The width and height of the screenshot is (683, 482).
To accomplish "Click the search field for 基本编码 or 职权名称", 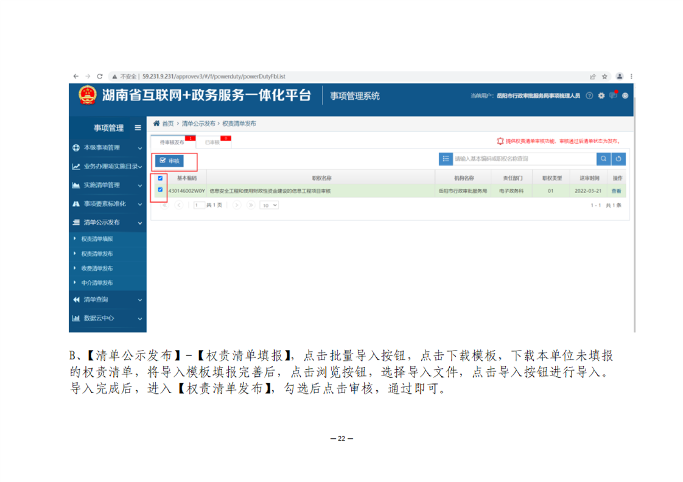I will pos(524,159).
